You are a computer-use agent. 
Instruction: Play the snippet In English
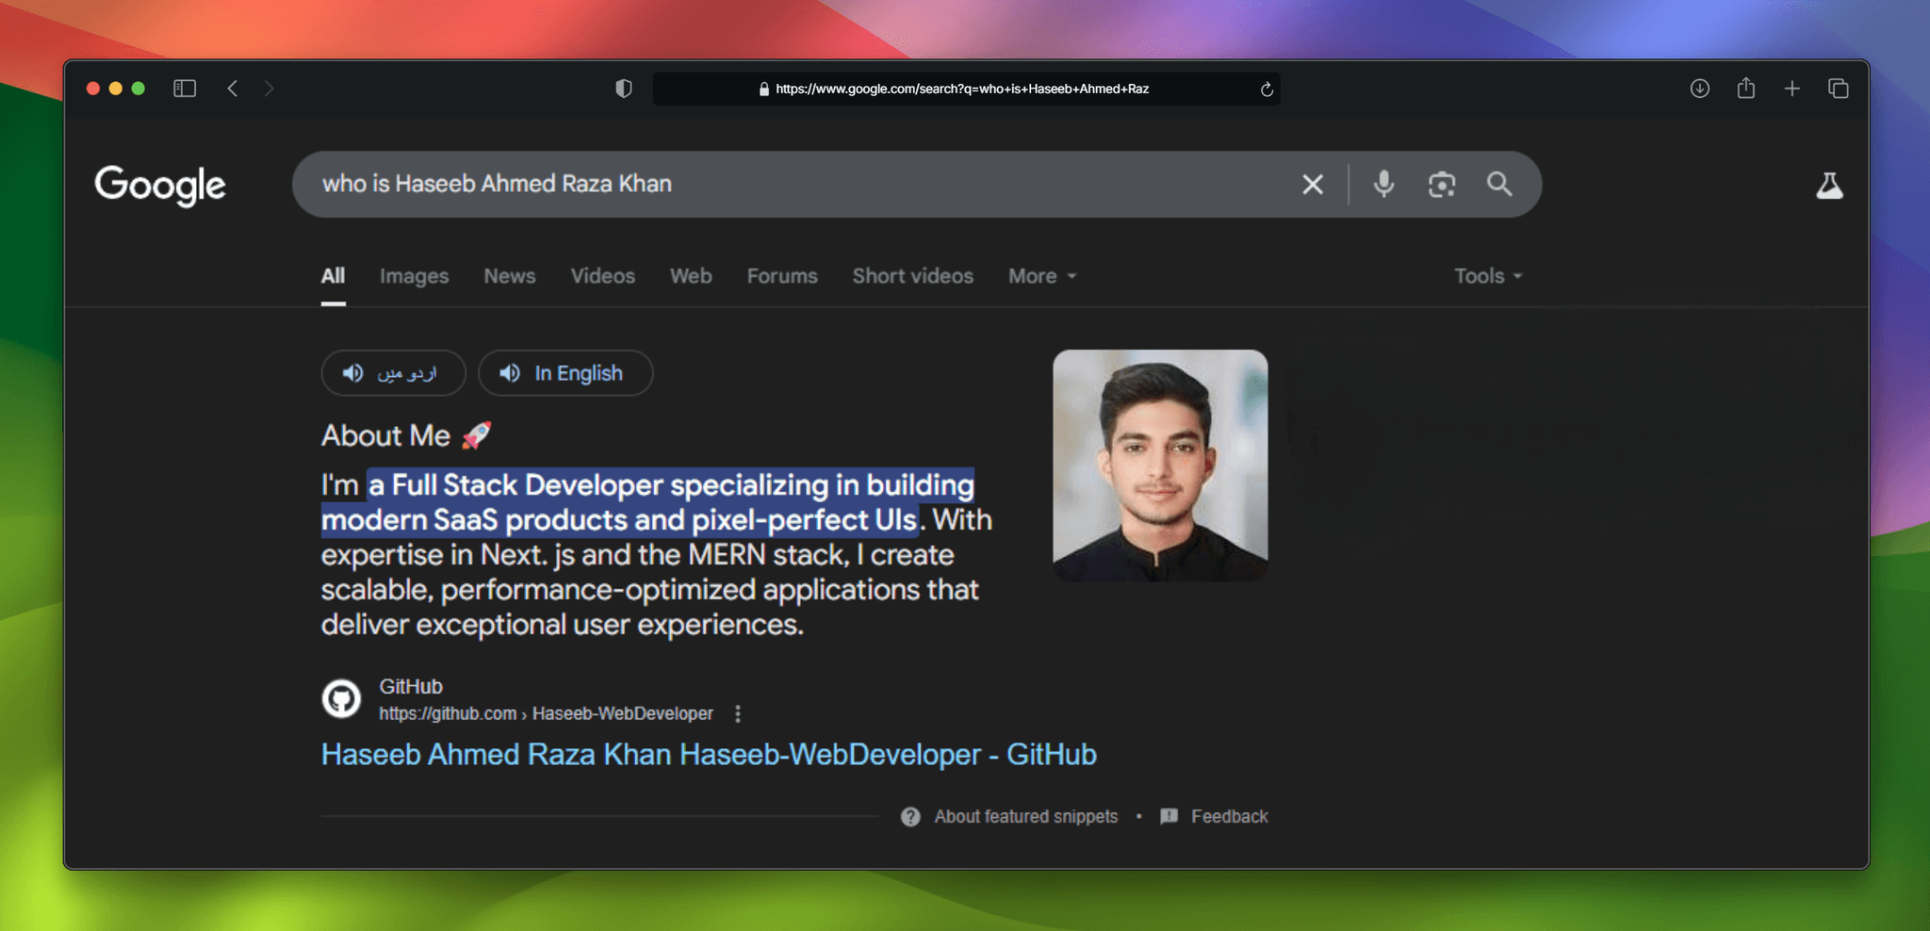[x=564, y=373]
